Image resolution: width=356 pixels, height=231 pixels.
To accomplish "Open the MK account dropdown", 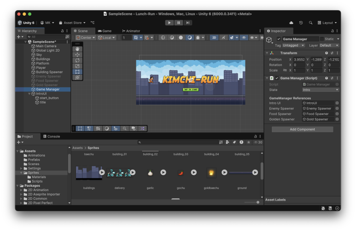I will tap(47, 23).
